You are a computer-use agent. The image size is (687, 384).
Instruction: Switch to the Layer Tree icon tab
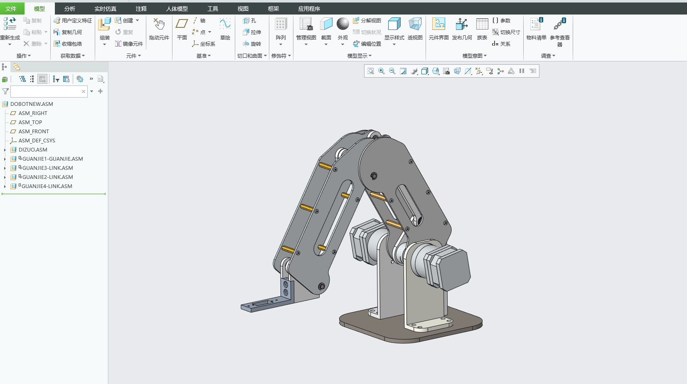pos(17,67)
